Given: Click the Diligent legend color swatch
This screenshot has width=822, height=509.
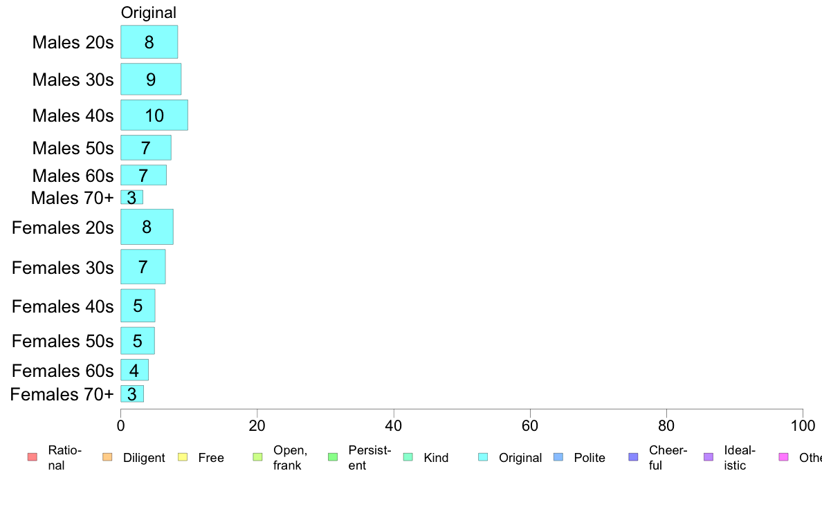Looking at the screenshot, I should pos(107,457).
